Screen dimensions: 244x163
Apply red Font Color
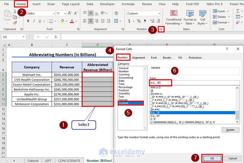(x=72, y=21)
